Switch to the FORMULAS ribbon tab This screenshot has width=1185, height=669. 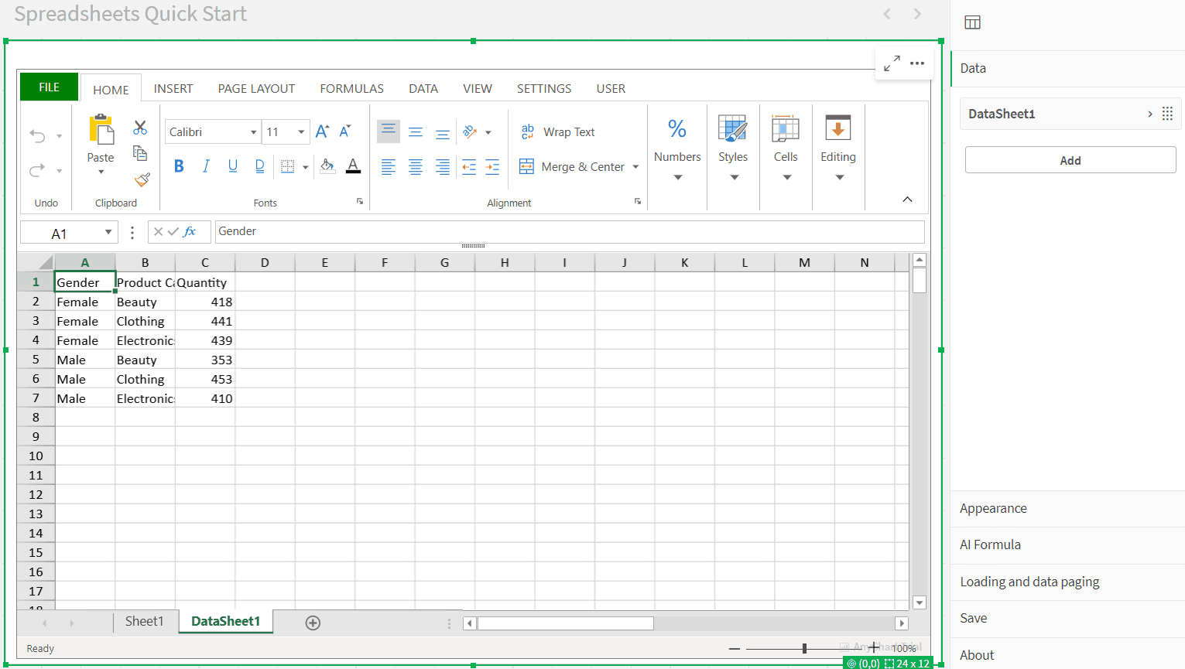tap(351, 89)
